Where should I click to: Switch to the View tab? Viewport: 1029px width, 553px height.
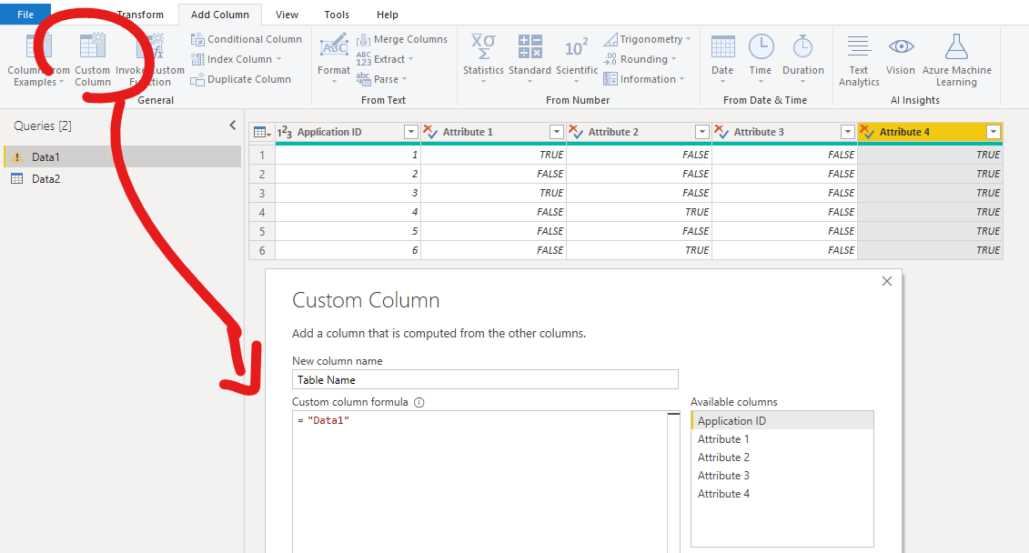coord(287,15)
